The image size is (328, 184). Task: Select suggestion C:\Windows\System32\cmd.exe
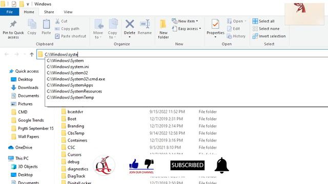76,79
